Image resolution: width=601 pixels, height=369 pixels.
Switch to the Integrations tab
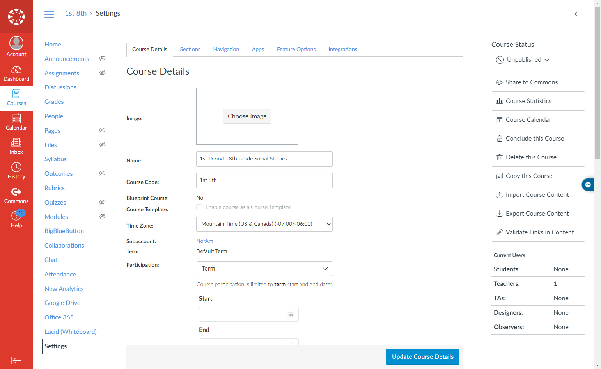(343, 50)
